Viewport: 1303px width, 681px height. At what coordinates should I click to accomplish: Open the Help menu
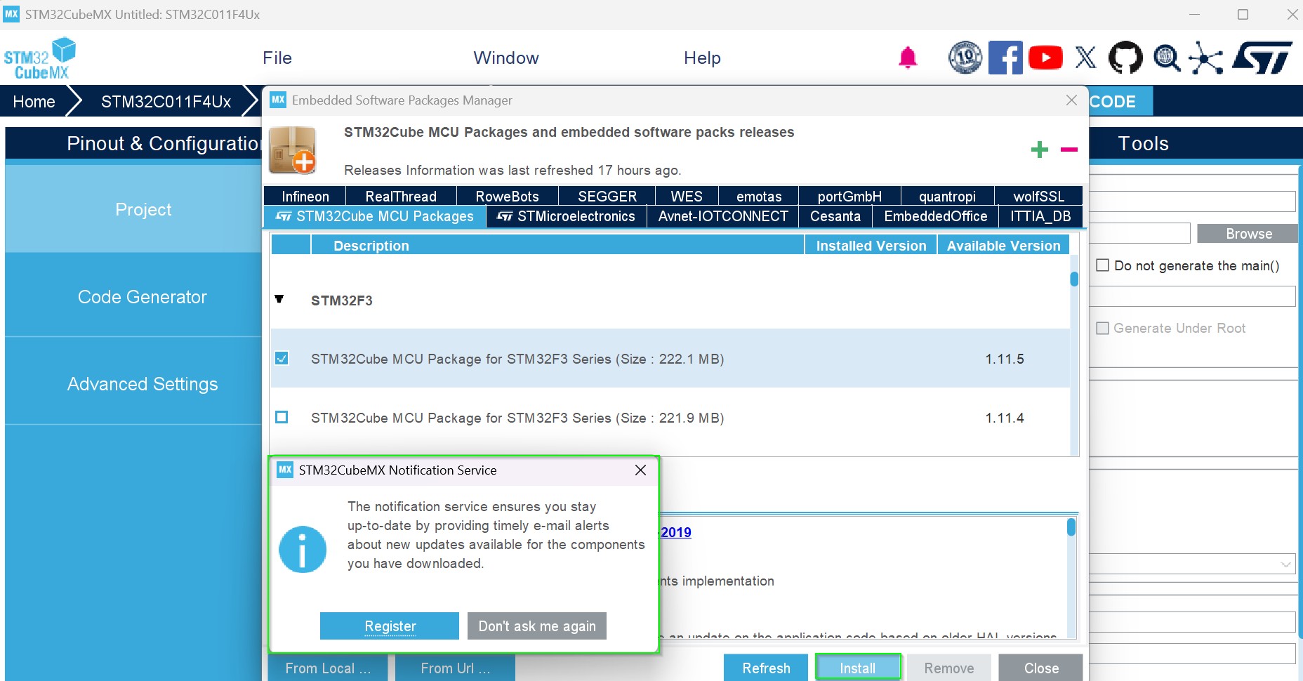click(702, 58)
